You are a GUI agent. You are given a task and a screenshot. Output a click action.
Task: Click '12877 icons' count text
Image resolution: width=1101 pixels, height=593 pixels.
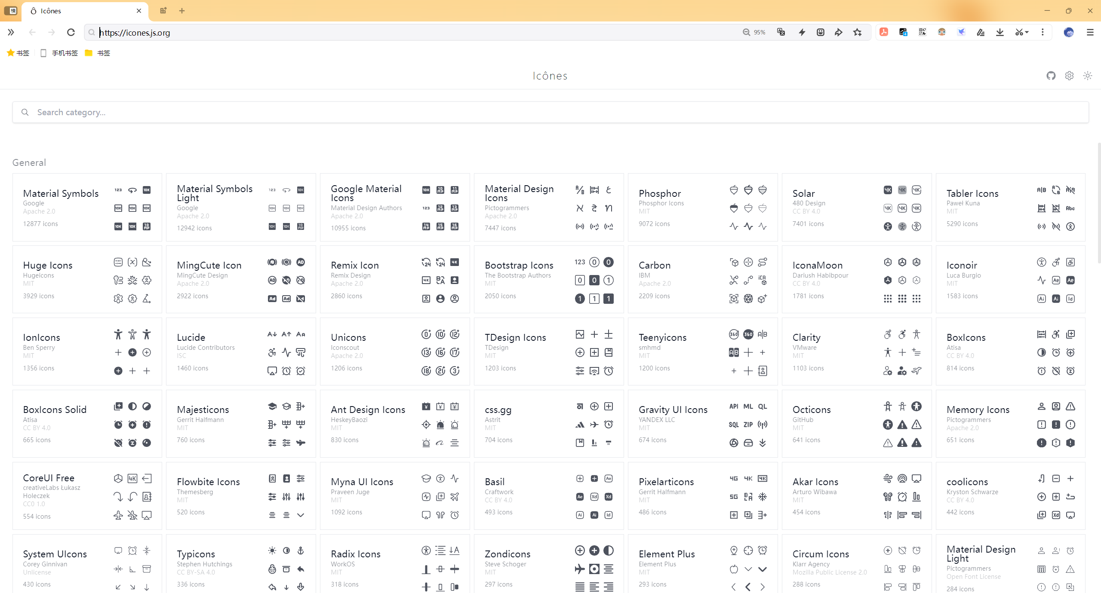pyautogui.click(x=40, y=224)
